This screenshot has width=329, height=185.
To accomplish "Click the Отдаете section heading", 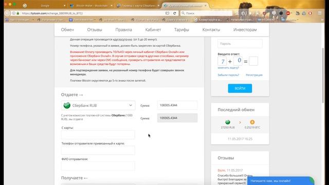I will (72, 95).
